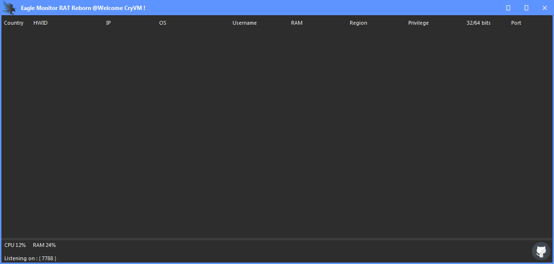
Task: Click the Privilege column header
Action: pos(418,23)
